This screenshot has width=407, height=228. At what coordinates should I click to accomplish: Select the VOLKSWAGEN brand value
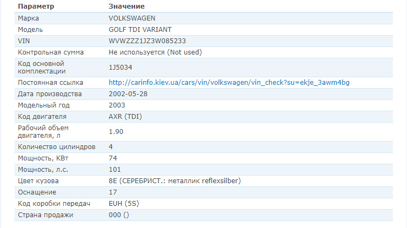(x=132, y=18)
